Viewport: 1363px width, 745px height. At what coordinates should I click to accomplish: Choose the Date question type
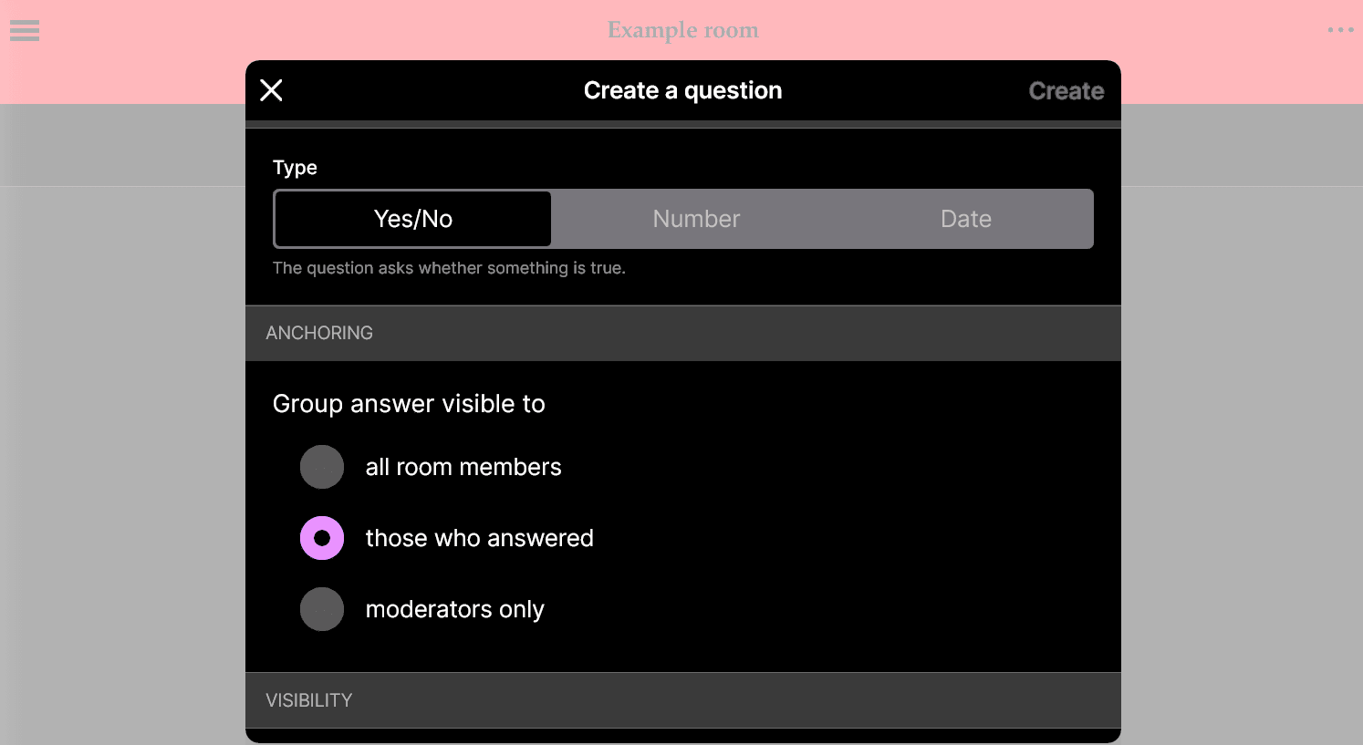(x=965, y=219)
